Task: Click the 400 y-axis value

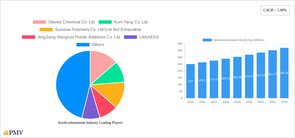Action: pyautogui.click(x=180, y=44)
